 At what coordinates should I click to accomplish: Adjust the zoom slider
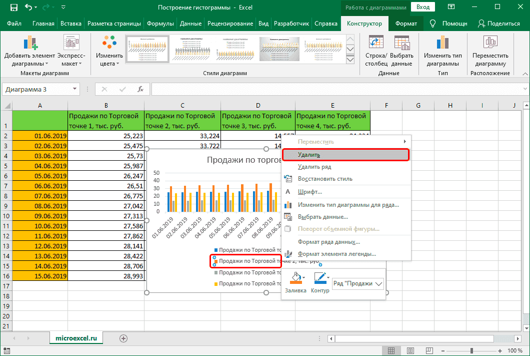pyautogui.click(x=472, y=350)
